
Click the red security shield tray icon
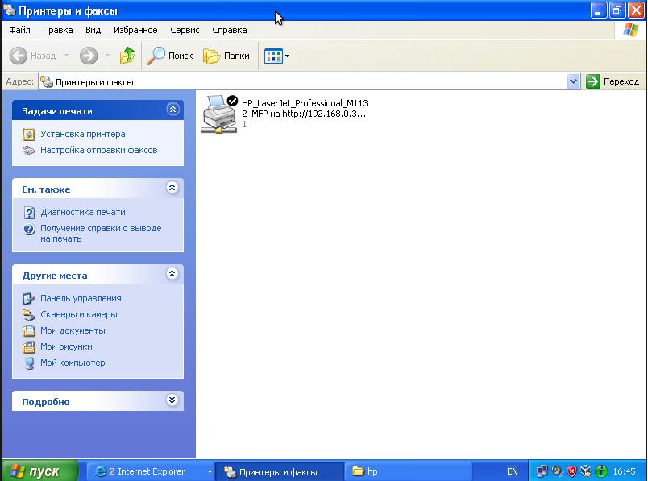point(571,471)
